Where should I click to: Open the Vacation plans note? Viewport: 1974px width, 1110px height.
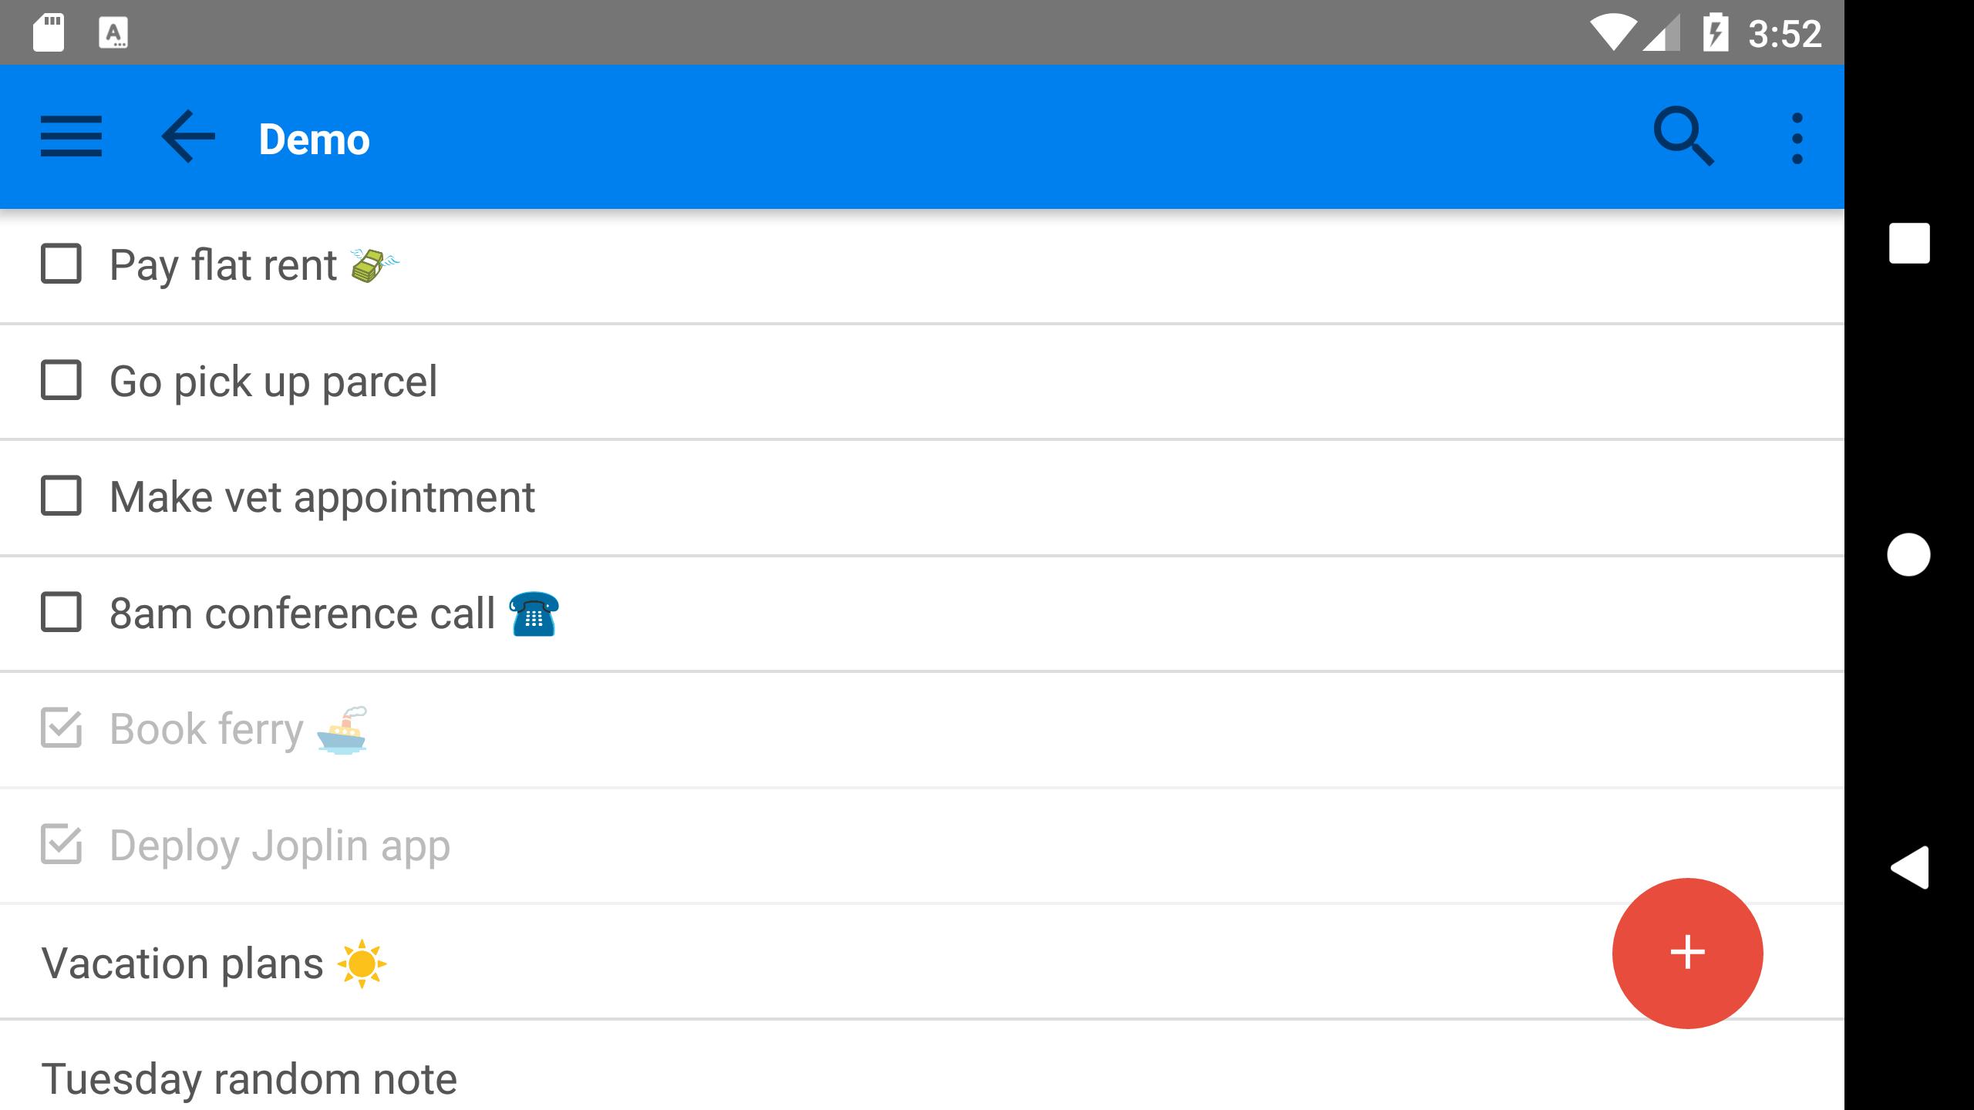point(922,962)
